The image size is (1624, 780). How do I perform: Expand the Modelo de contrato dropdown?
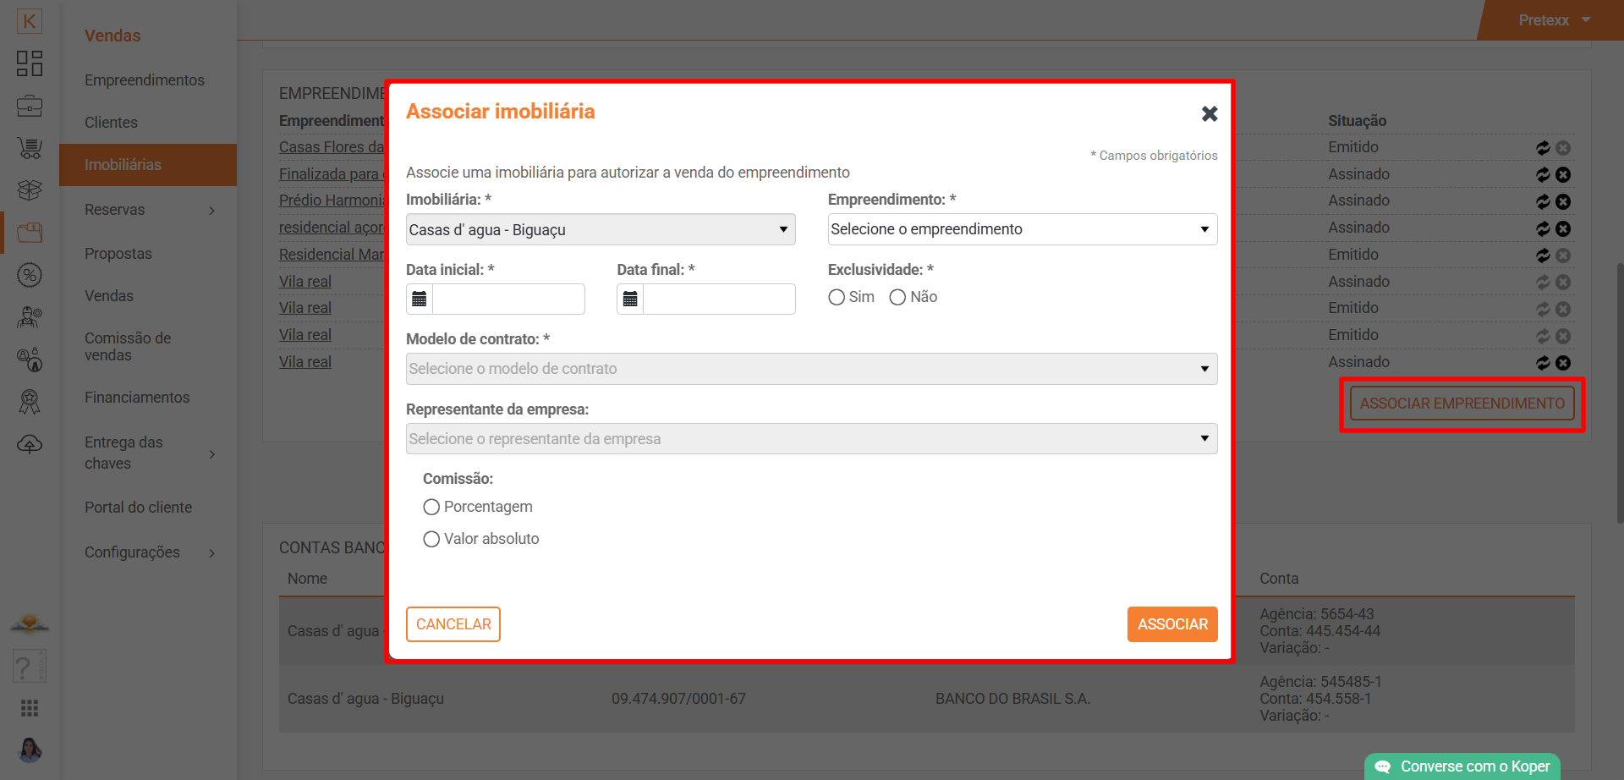click(811, 369)
